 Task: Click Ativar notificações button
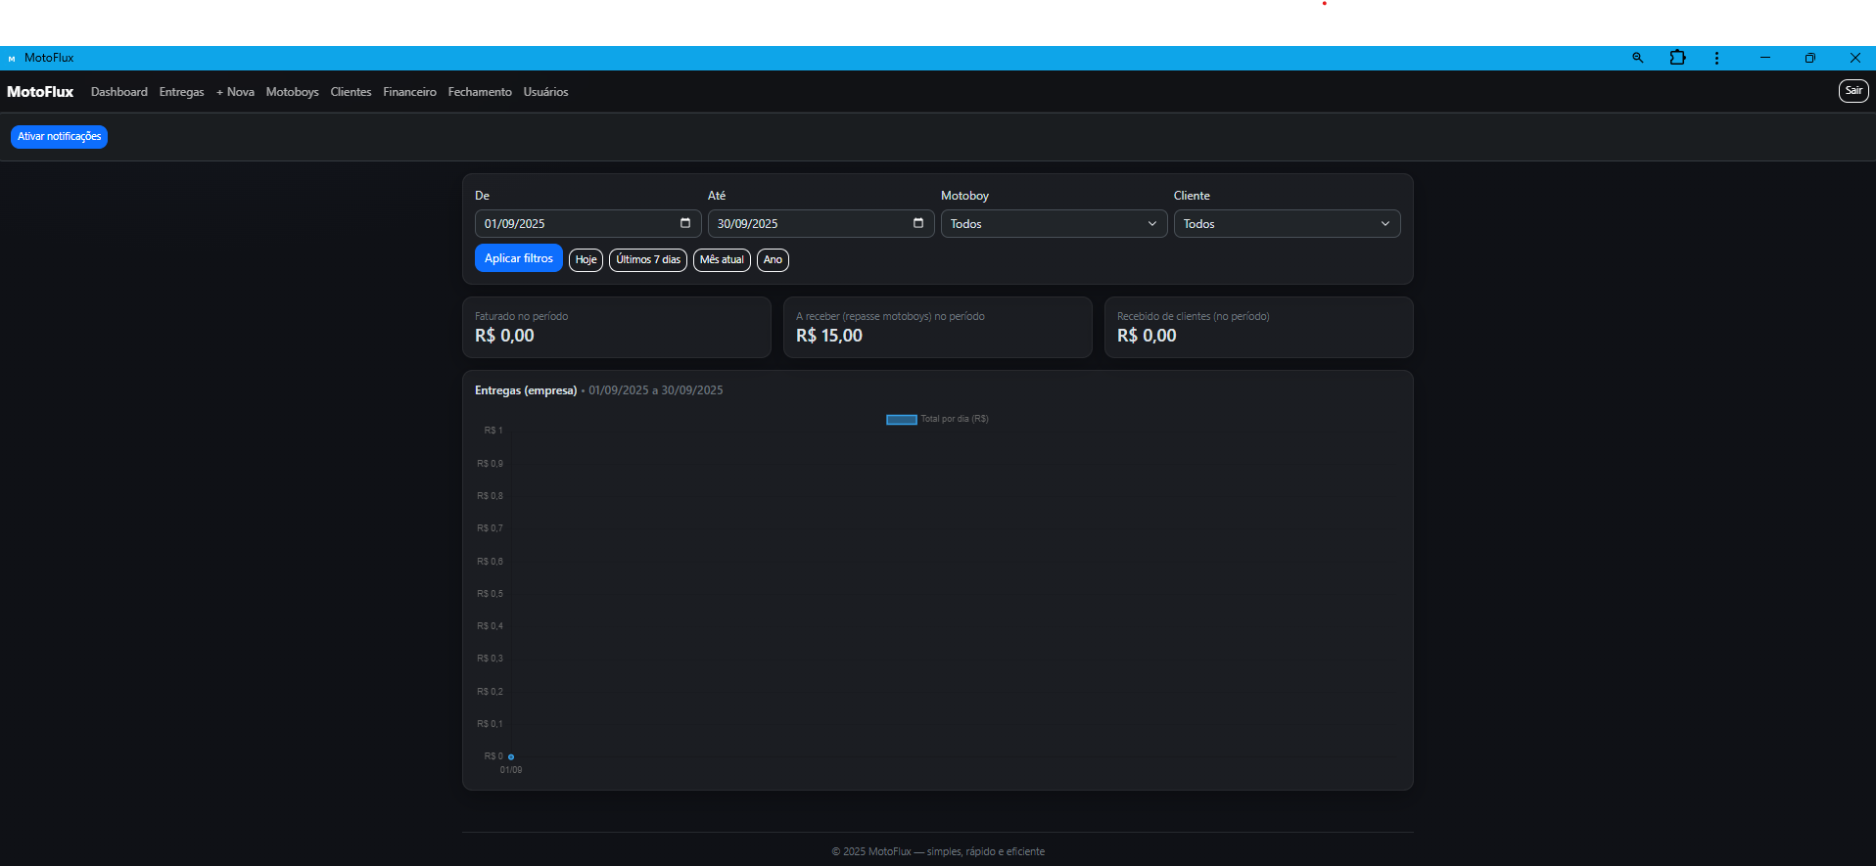pyautogui.click(x=59, y=137)
